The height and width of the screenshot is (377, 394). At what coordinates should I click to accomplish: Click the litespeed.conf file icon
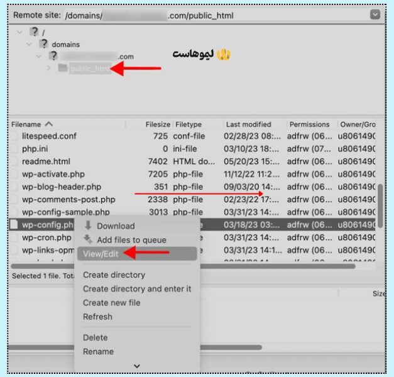pyautogui.click(x=14, y=136)
